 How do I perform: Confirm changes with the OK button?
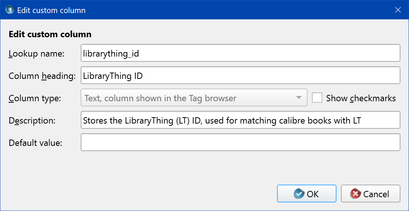click(306, 194)
